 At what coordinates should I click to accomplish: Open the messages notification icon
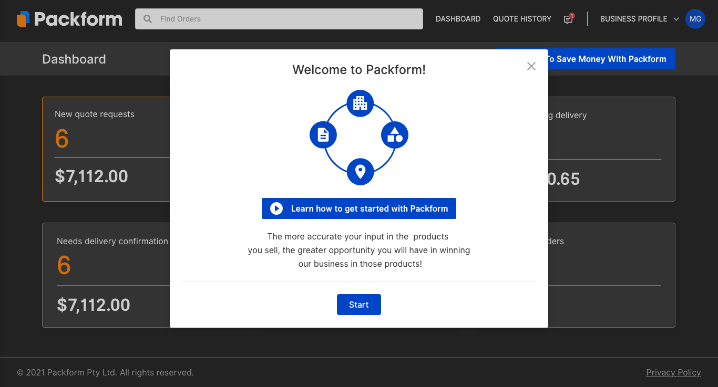click(568, 19)
